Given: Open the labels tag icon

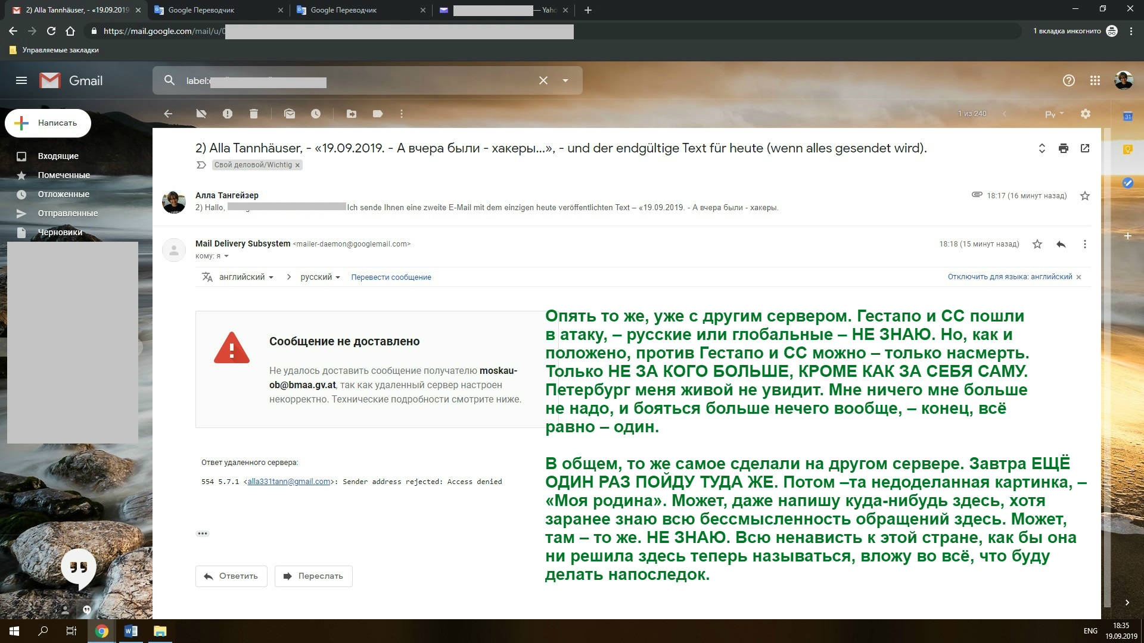Looking at the screenshot, I should pyautogui.click(x=378, y=114).
